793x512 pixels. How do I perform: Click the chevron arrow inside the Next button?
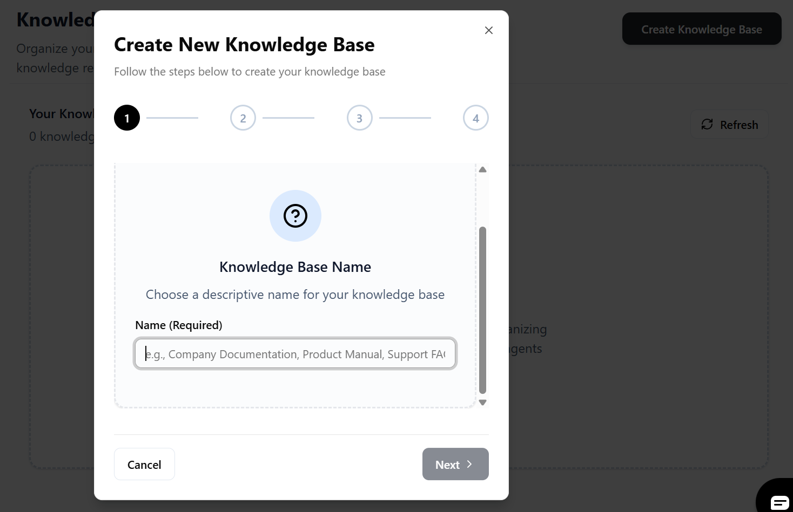[x=469, y=464]
